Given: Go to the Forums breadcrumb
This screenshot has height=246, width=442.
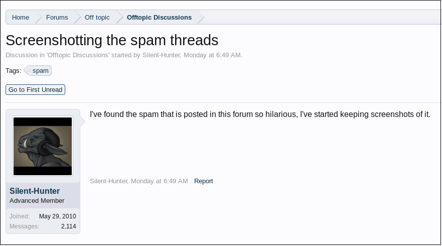Looking at the screenshot, I should tap(57, 17).
